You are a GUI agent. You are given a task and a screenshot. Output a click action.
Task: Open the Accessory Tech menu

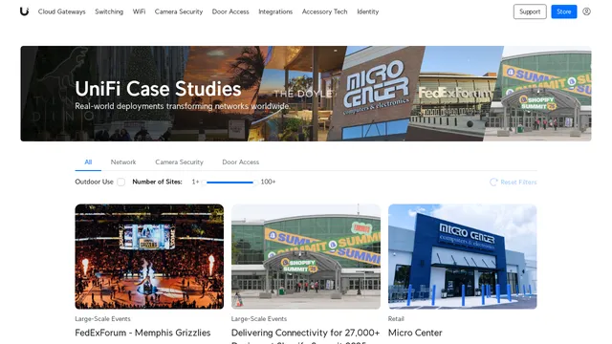[324, 11]
